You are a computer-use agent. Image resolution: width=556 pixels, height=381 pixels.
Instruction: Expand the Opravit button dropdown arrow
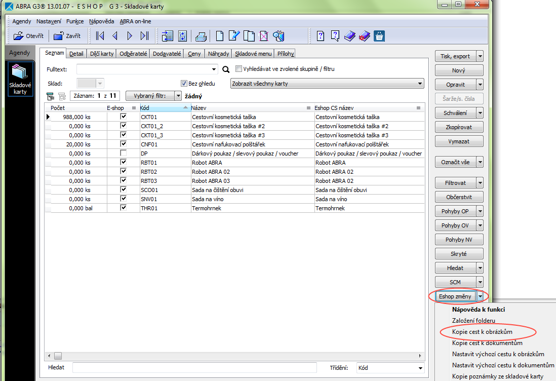480,85
